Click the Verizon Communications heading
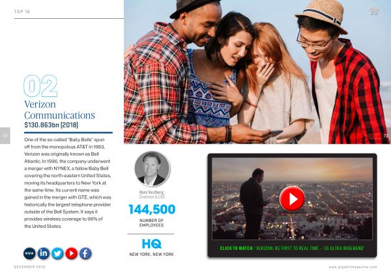This screenshot has width=391, height=276. pos(59,109)
